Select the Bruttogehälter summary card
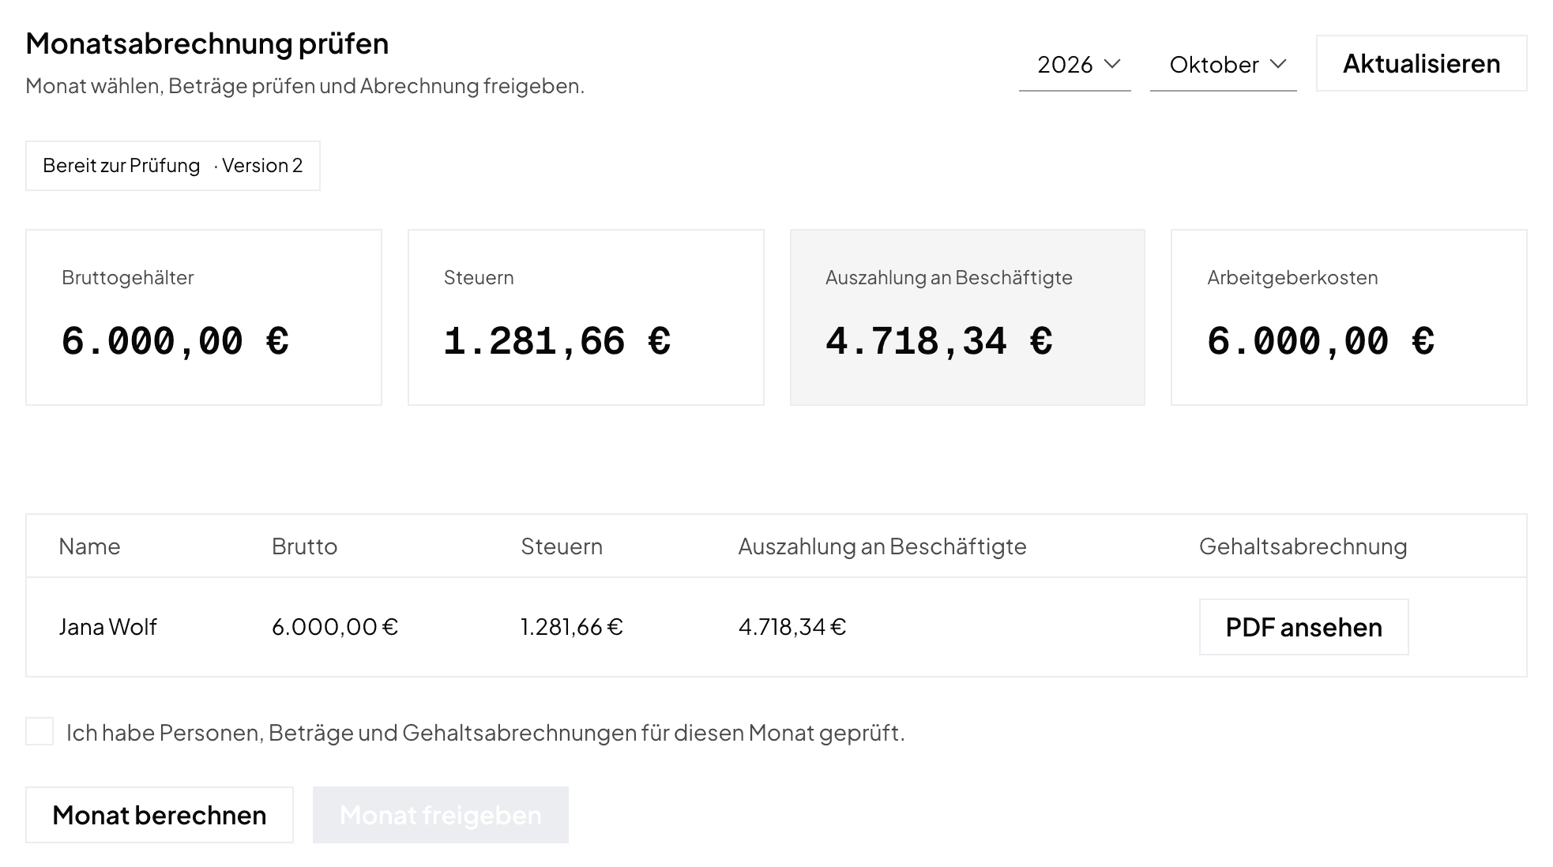Image resolution: width=1553 pixels, height=867 pixels. click(x=204, y=317)
